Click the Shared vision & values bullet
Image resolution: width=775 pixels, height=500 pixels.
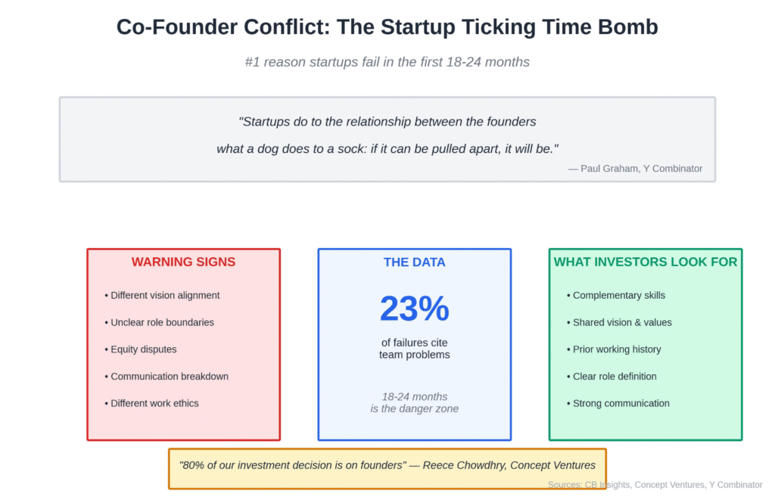tap(622, 322)
